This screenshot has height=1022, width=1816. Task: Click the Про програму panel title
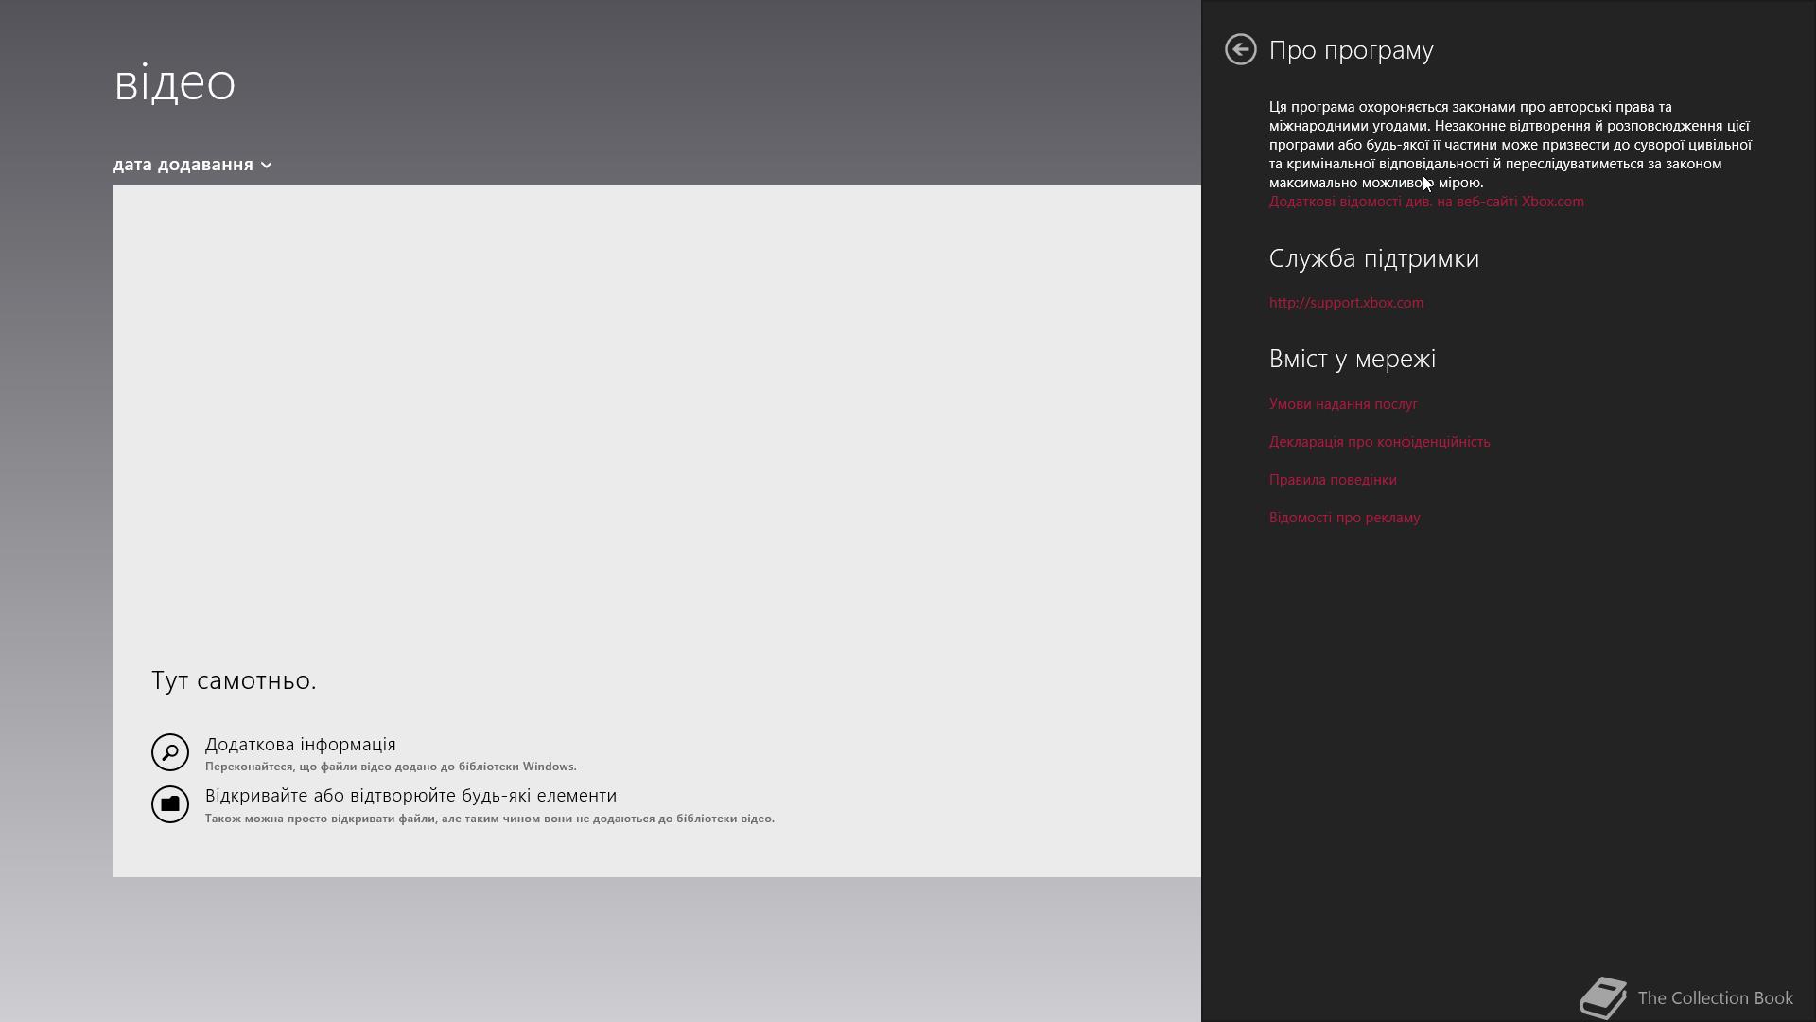pyautogui.click(x=1351, y=50)
